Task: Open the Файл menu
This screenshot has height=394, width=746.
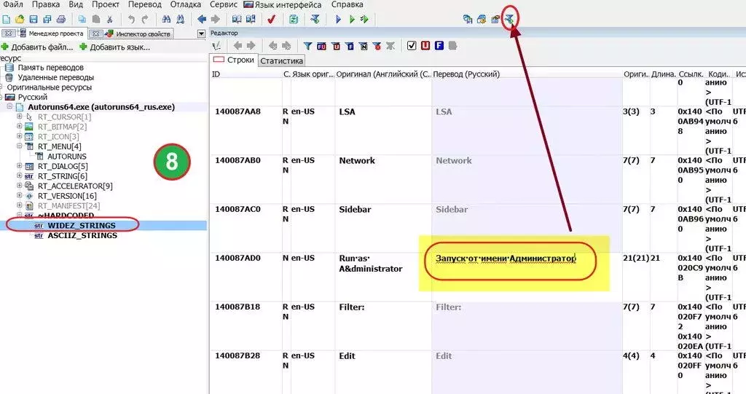Action: coord(13,5)
